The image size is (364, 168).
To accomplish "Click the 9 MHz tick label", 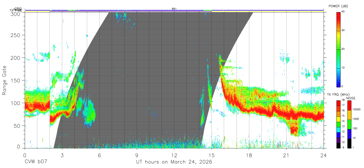I will point(343,147).
